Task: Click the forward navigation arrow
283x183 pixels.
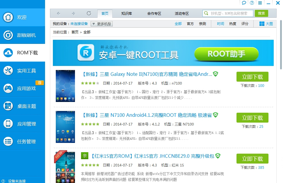Action: click(74, 13)
